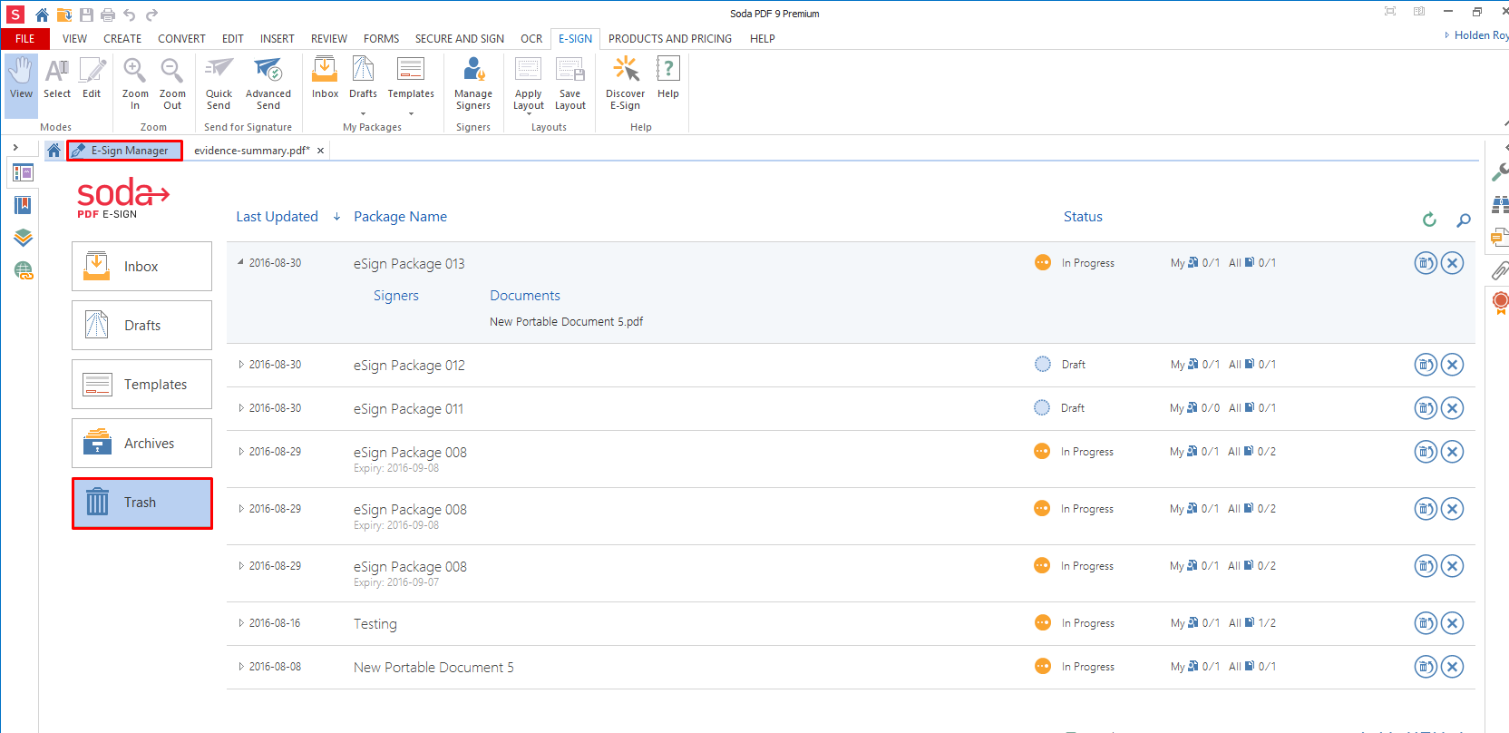
Task: Switch to the E-Sign Manager tab
Action: pyautogui.click(x=124, y=151)
